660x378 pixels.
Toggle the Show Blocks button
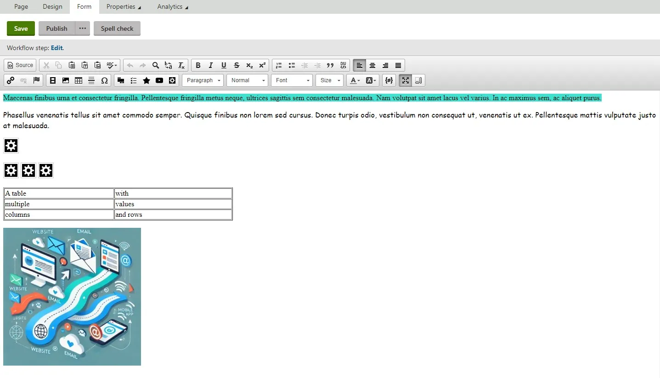coord(418,80)
